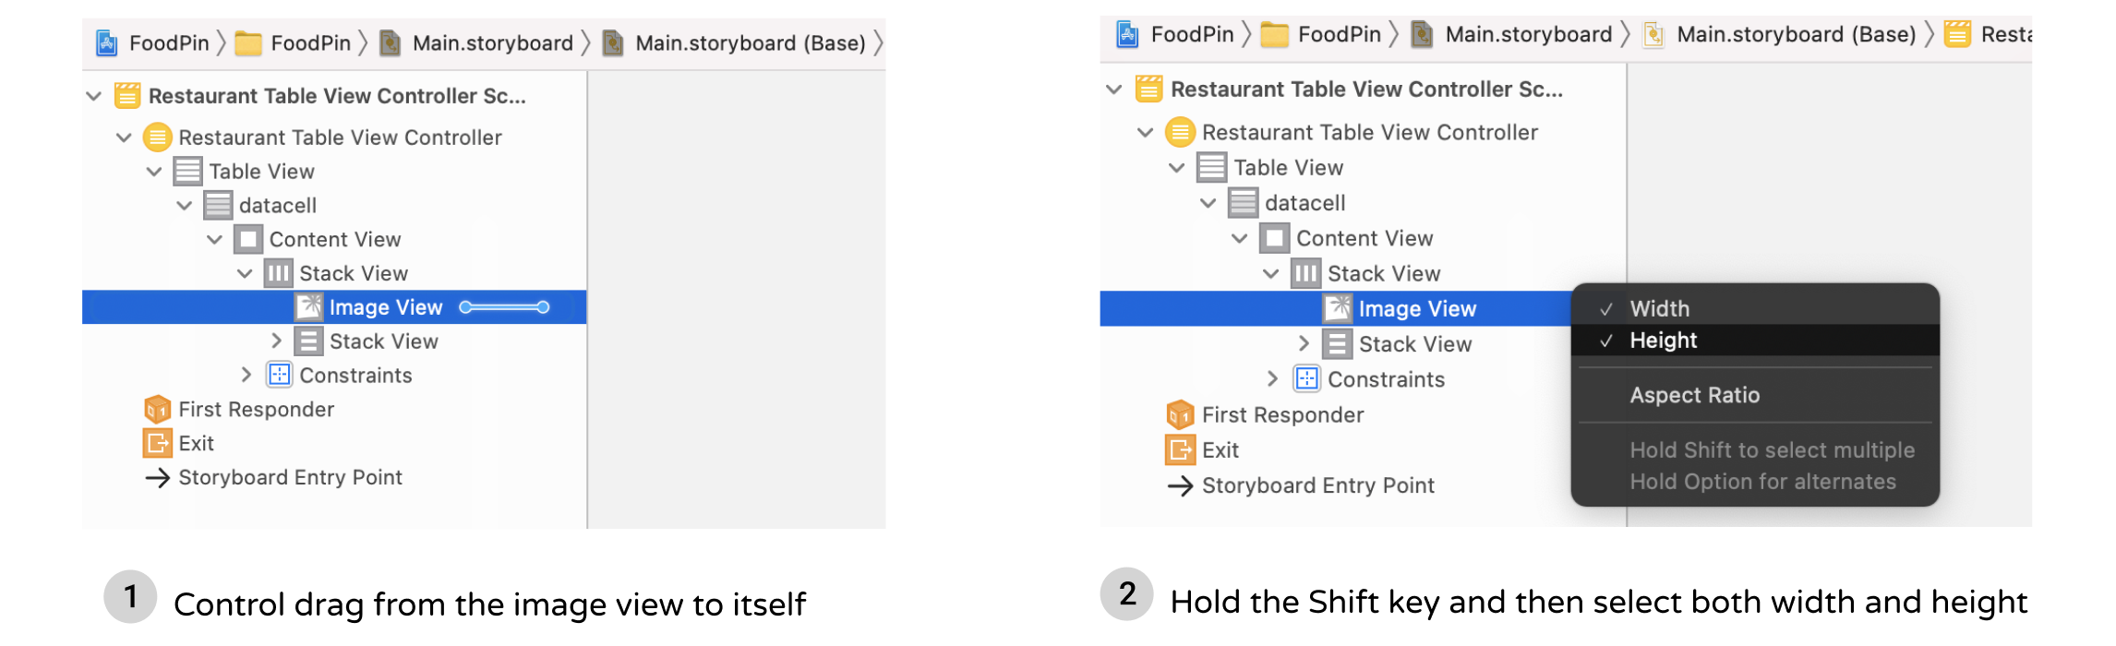
Task: Collapse the Table View node in left outline
Action: pyautogui.click(x=154, y=172)
